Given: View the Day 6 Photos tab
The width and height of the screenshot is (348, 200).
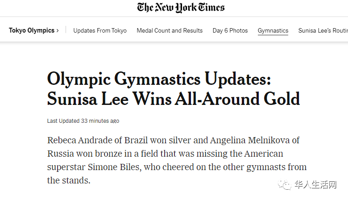Looking at the screenshot, I should (x=230, y=31).
